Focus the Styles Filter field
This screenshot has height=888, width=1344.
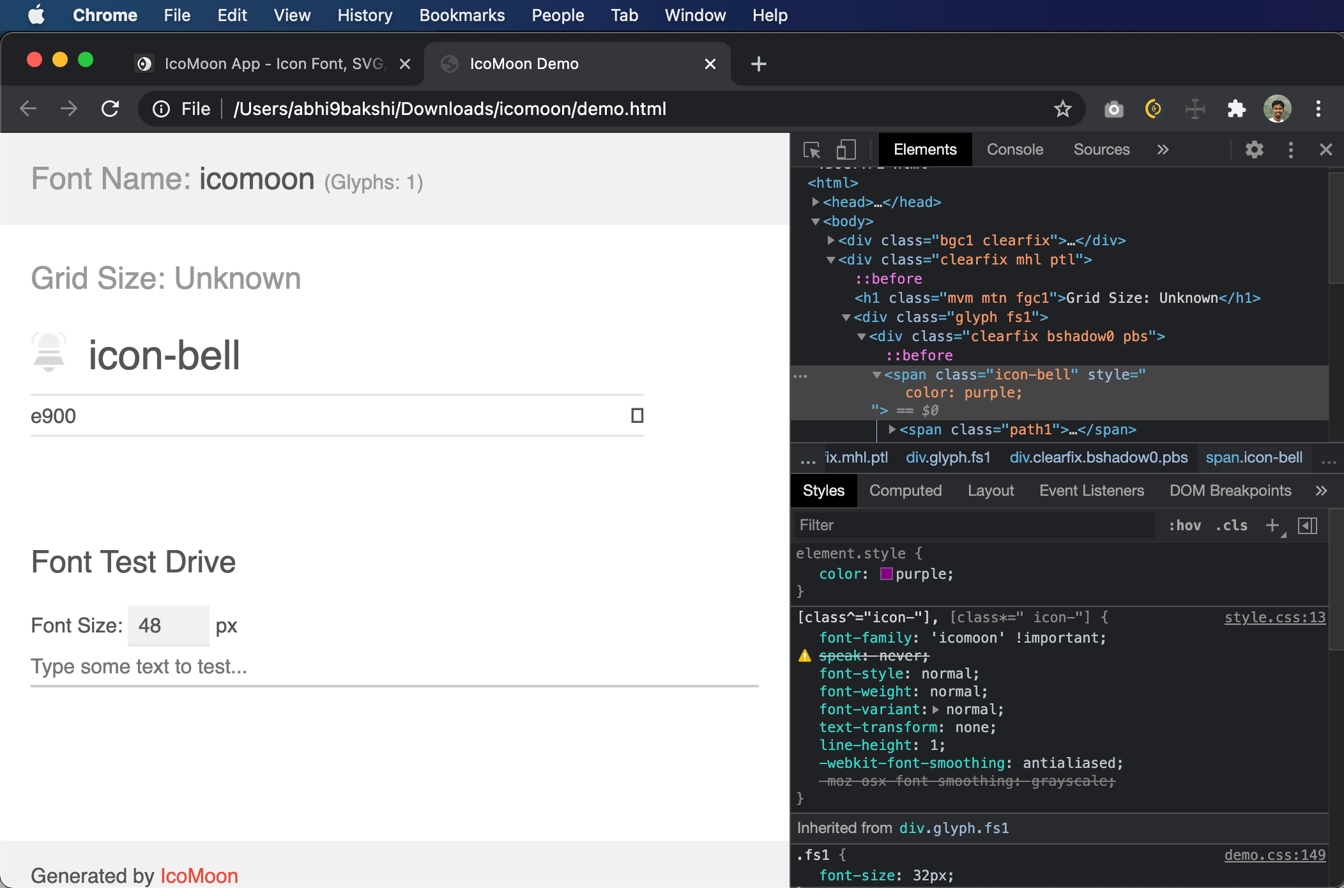tap(974, 525)
